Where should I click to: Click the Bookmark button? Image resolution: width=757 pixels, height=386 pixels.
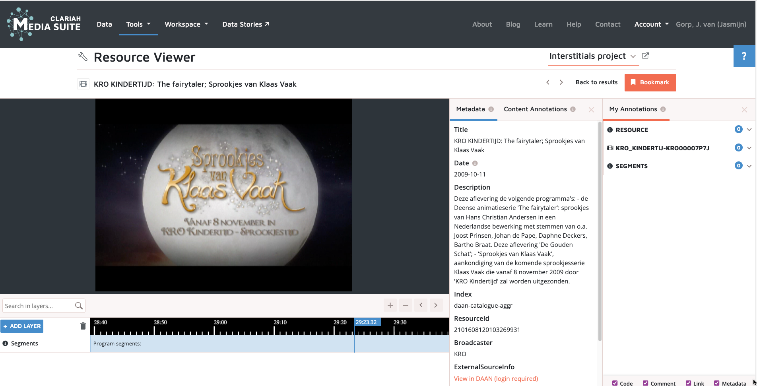coord(650,83)
